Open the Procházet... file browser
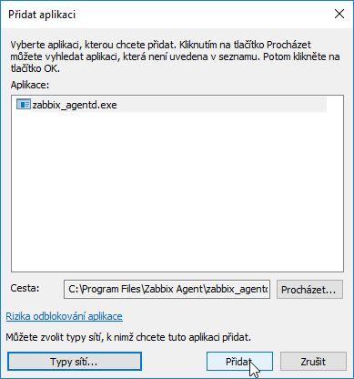 [x=309, y=289]
